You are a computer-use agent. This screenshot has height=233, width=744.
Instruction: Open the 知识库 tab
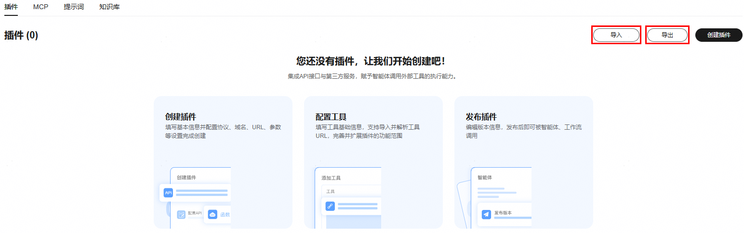pyautogui.click(x=109, y=7)
